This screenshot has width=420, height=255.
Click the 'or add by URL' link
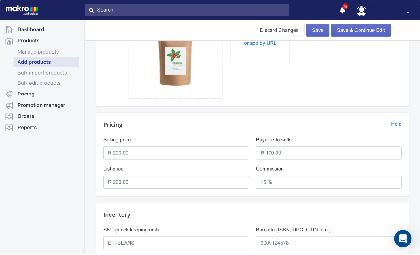coord(260,43)
